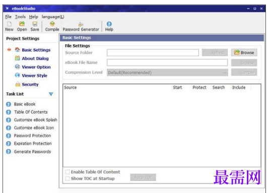The image size is (270, 193).
Task: Click help icon next to Basic eBook
Action: coord(9,105)
